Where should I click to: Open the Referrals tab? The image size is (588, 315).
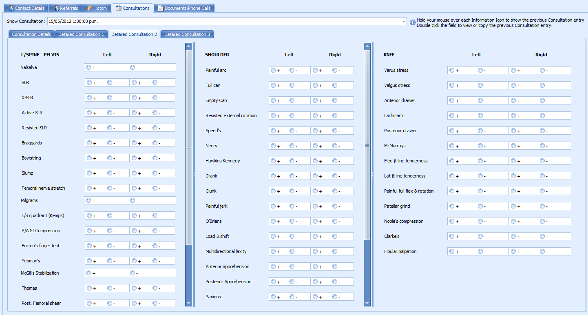[66, 8]
